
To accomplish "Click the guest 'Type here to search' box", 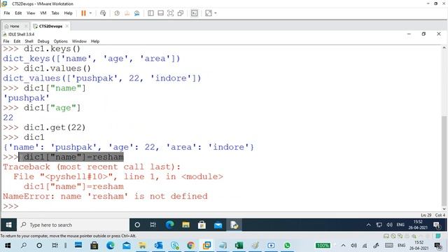I will [x=73, y=225].
